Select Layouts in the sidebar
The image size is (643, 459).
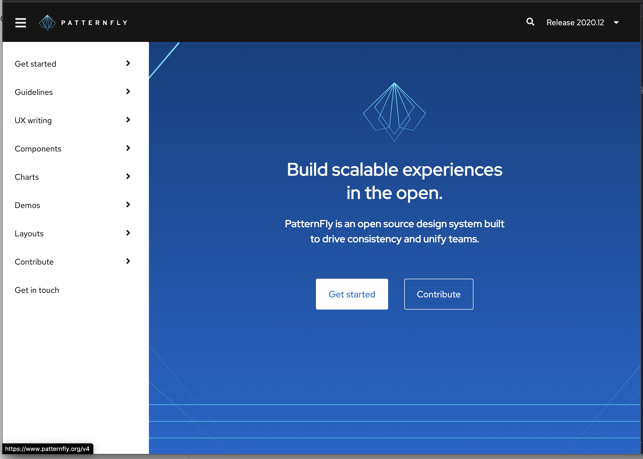(29, 234)
